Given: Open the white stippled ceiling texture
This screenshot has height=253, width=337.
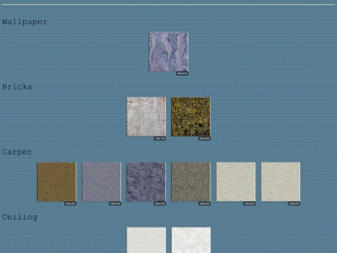Looking at the screenshot, I should pyautogui.click(x=146, y=240).
